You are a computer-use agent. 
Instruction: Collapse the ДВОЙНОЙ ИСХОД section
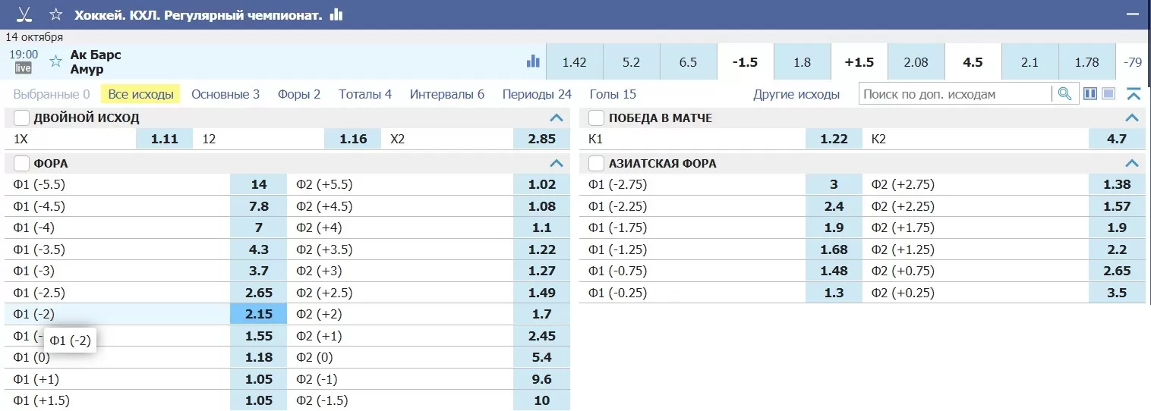click(x=557, y=118)
